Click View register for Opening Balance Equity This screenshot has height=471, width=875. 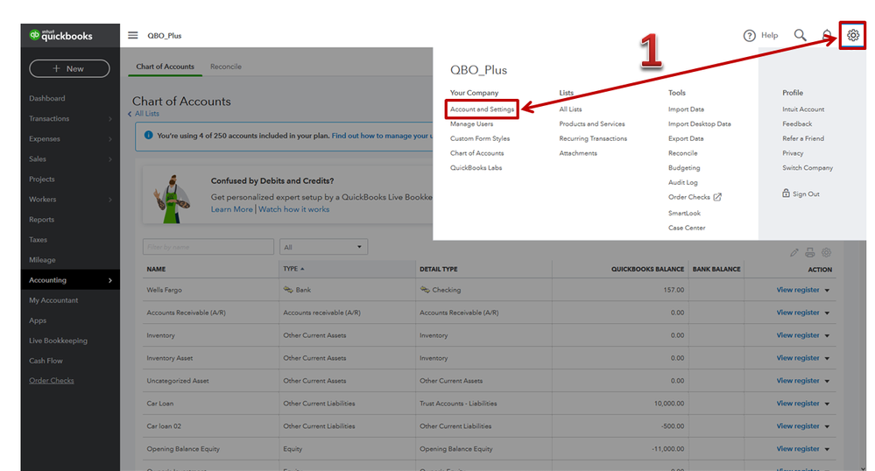pos(798,449)
